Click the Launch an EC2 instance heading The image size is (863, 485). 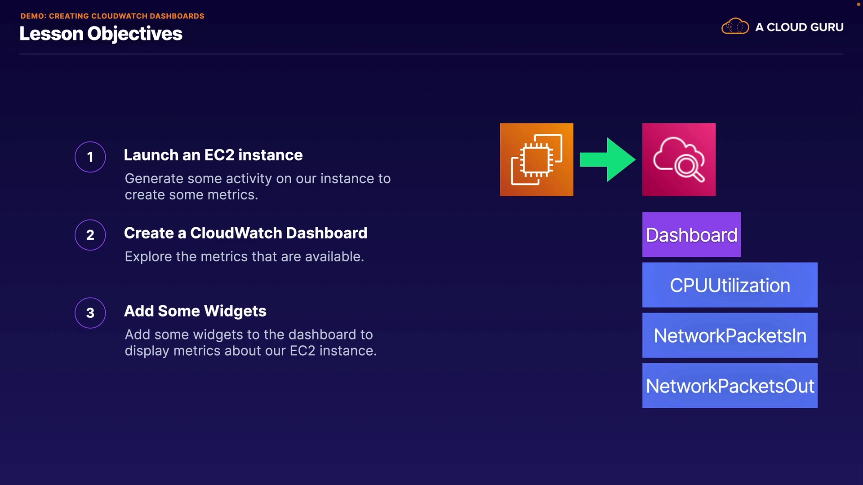213,155
